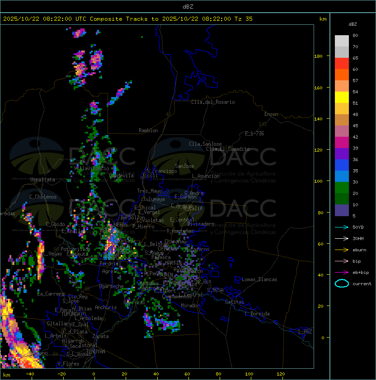Click the 'Catitas' map label
The image size is (376, 380).
235,302
